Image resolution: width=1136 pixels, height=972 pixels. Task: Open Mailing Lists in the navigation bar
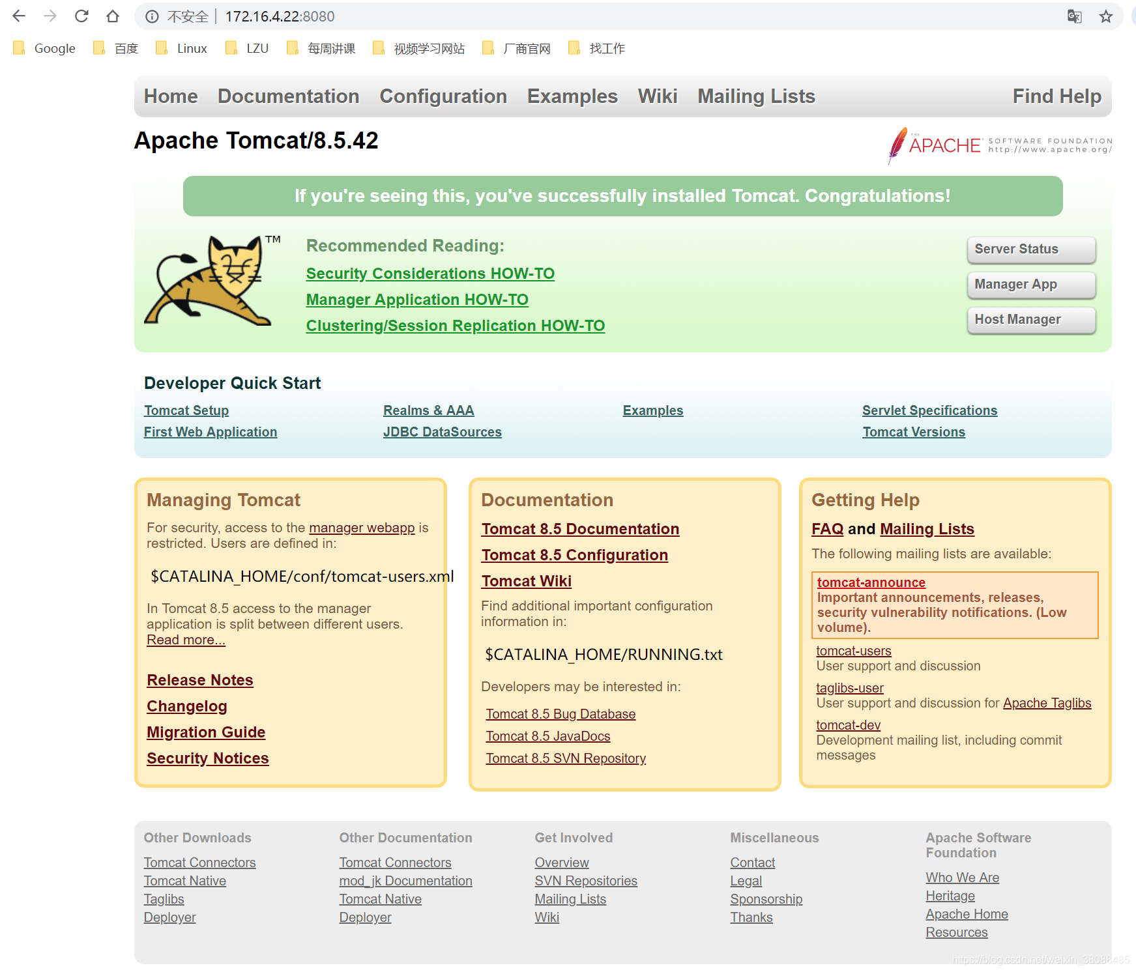click(x=756, y=96)
